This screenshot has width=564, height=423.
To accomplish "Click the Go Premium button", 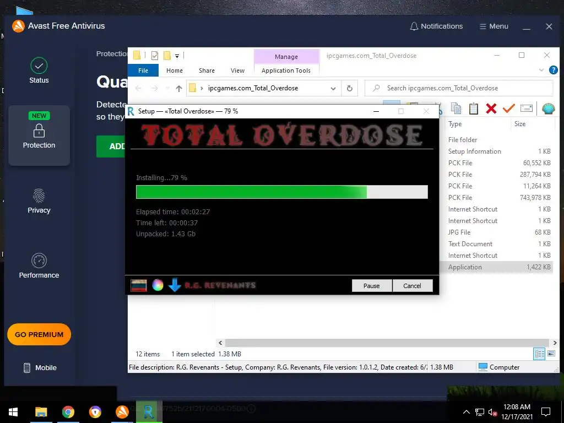I will coord(39,334).
